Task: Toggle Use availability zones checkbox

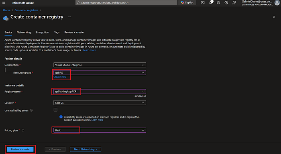Action: tap(55, 110)
